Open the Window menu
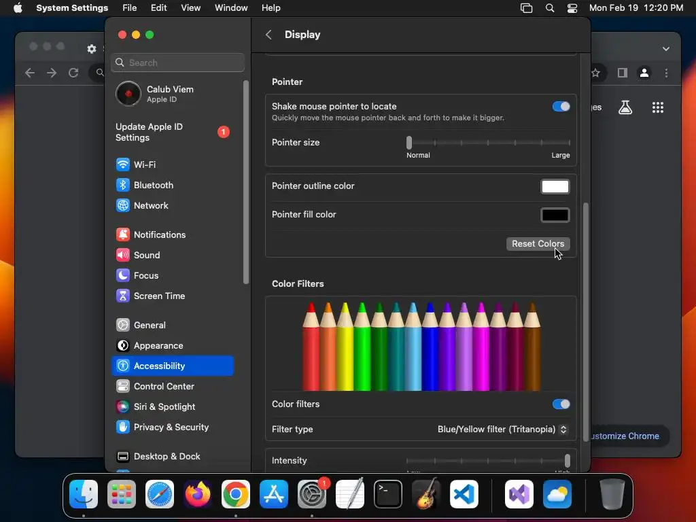The image size is (696, 522). [x=231, y=8]
